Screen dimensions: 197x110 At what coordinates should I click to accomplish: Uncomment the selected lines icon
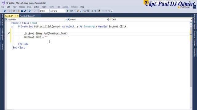point(95,11)
